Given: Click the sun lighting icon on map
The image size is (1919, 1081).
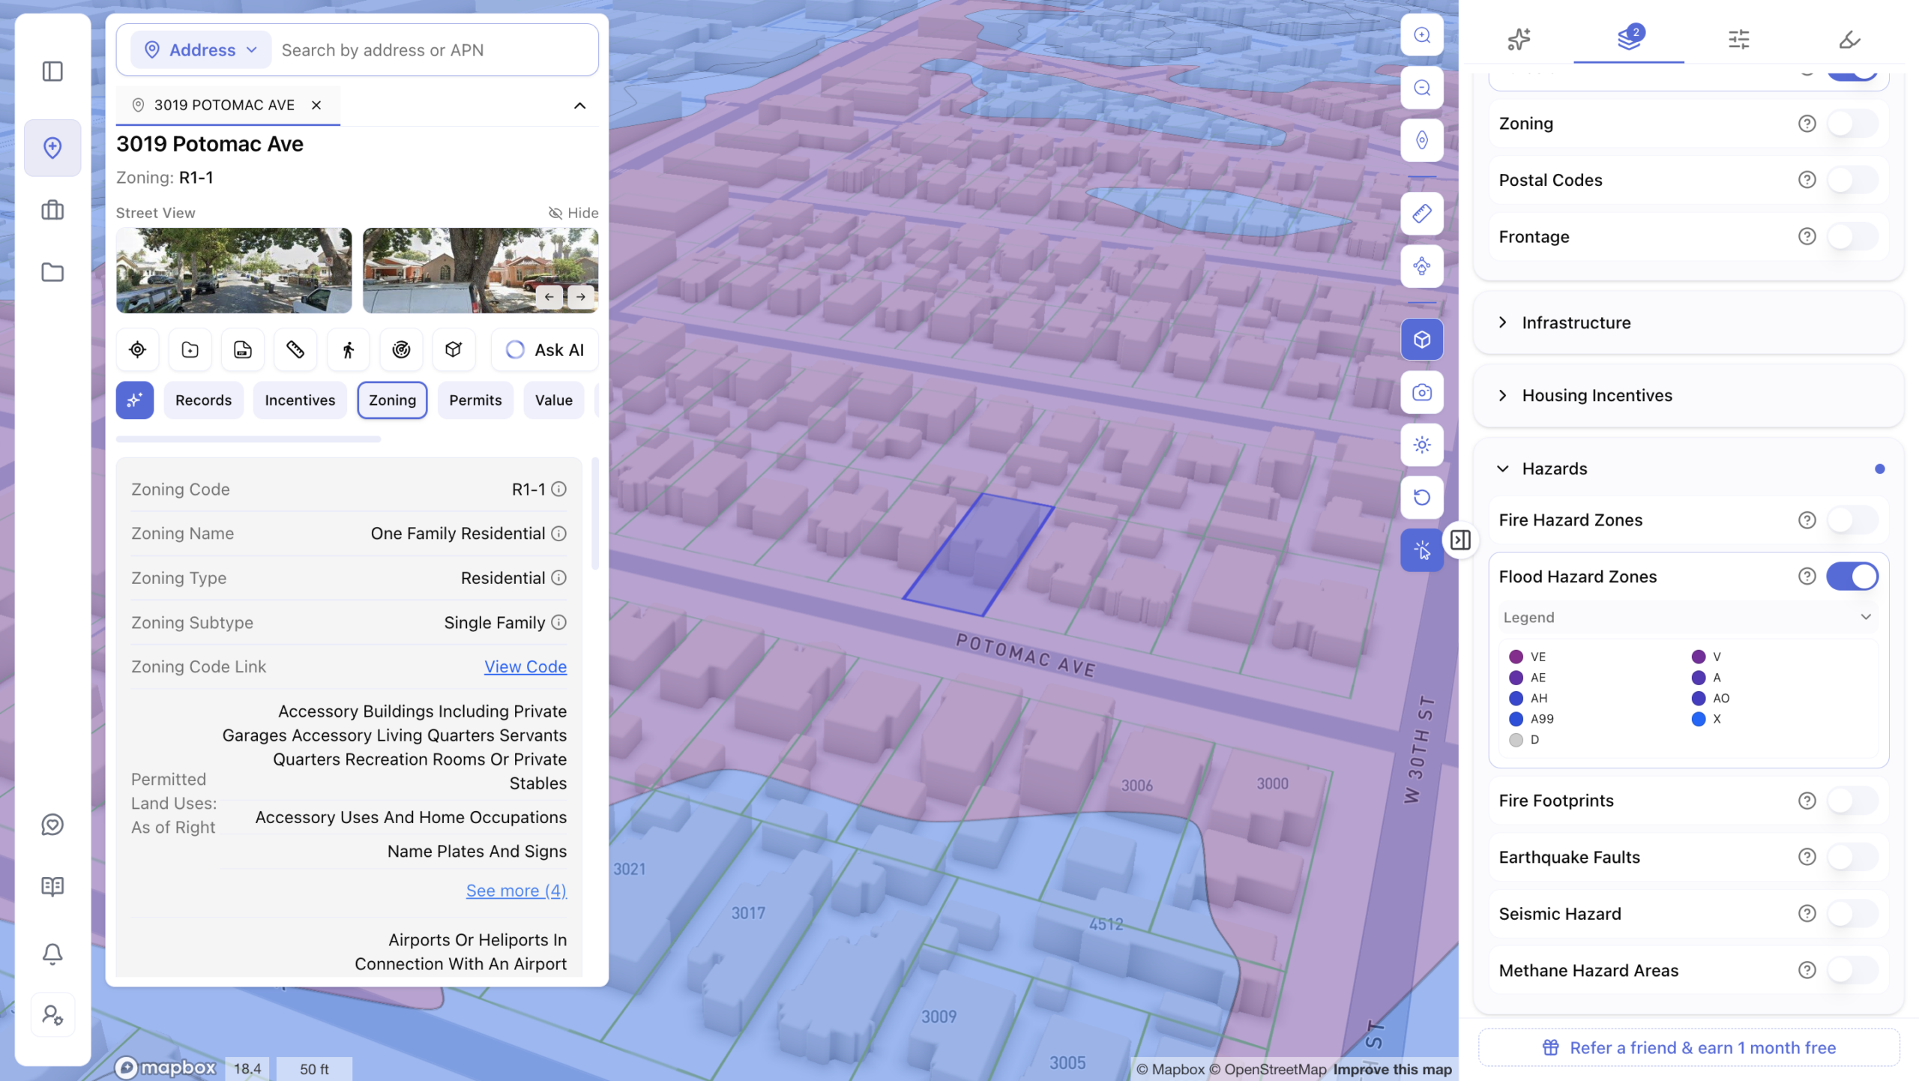Looking at the screenshot, I should pyautogui.click(x=1422, y=445).
